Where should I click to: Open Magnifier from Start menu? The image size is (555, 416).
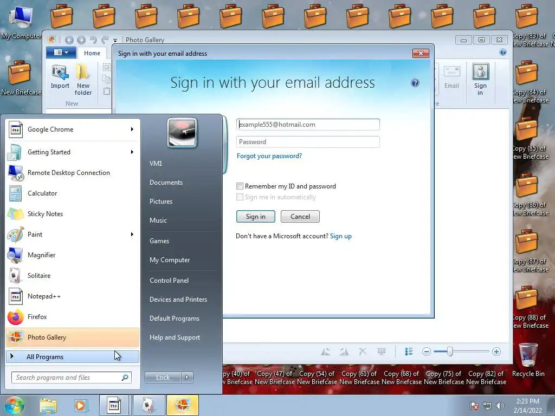coord(73,255)
